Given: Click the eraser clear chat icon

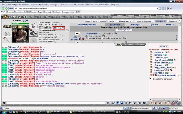Looking at the screenshot, I should (x=113, y=103).
